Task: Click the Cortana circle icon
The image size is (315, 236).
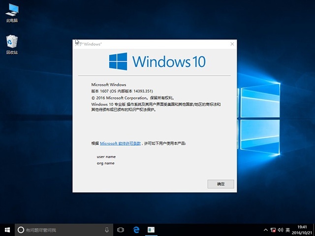Action: tap(21, 230)
